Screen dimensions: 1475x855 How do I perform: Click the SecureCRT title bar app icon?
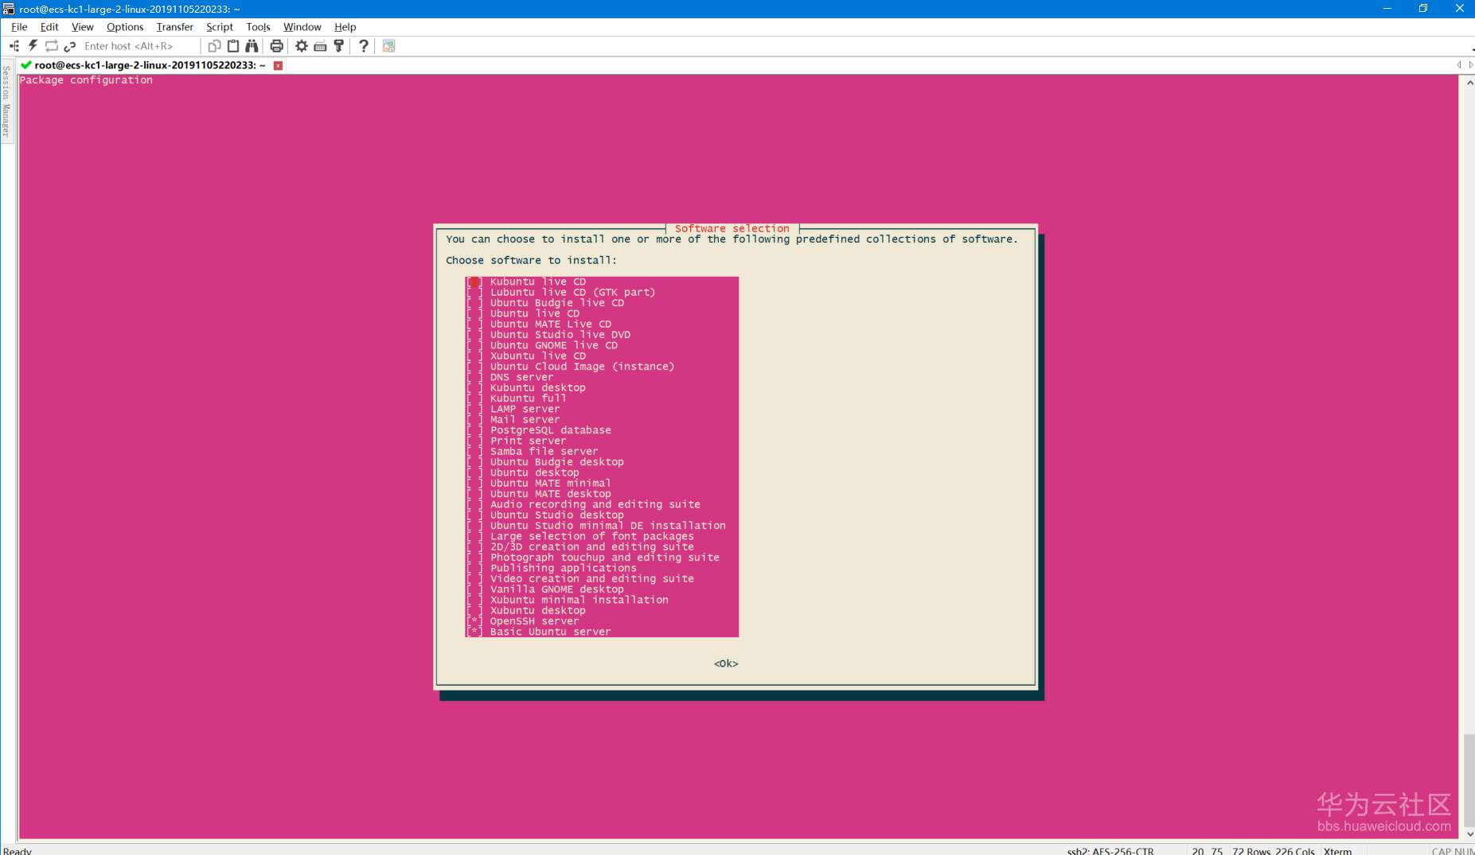click(x=9, y=9)
